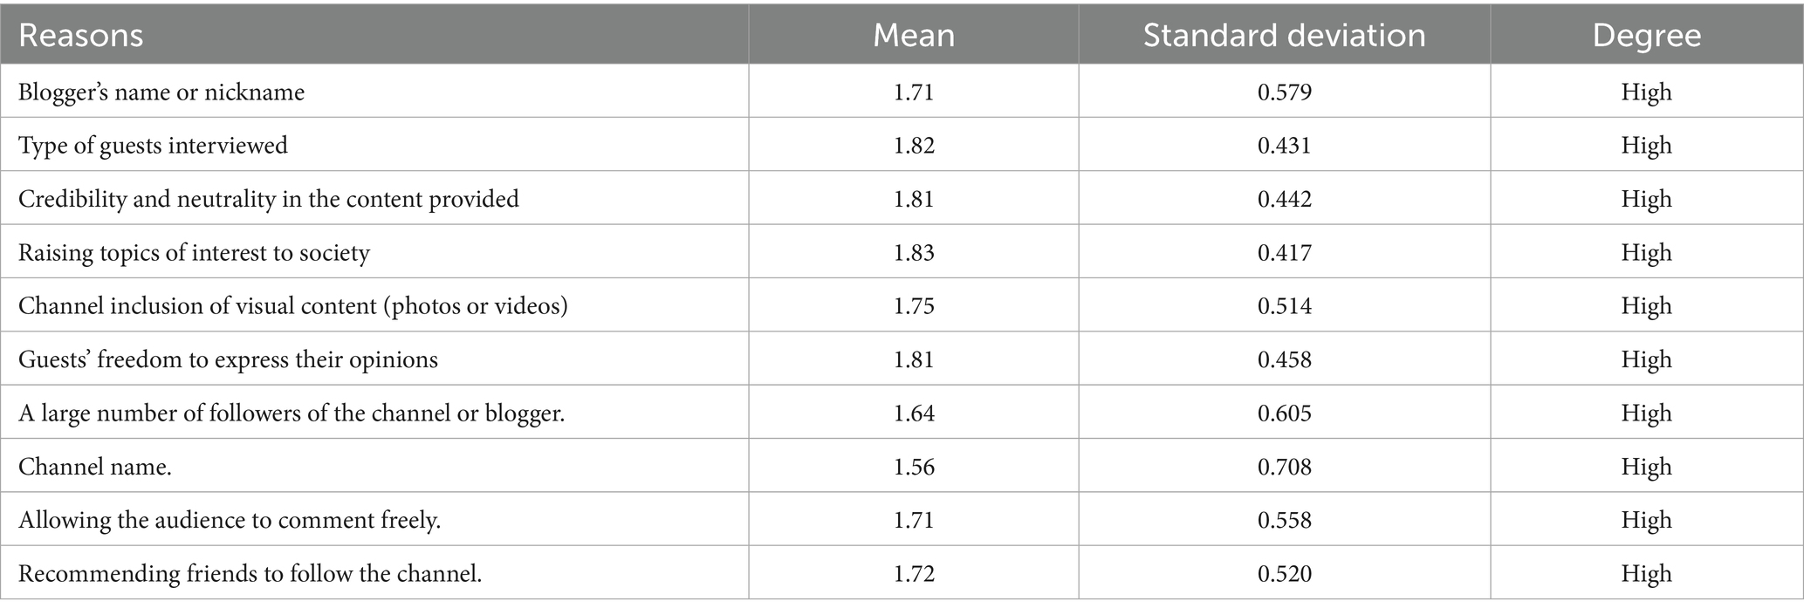This screenshot has width=1804, height=615.
Task: Click the mean value 1.64
Action: point(914,413)
